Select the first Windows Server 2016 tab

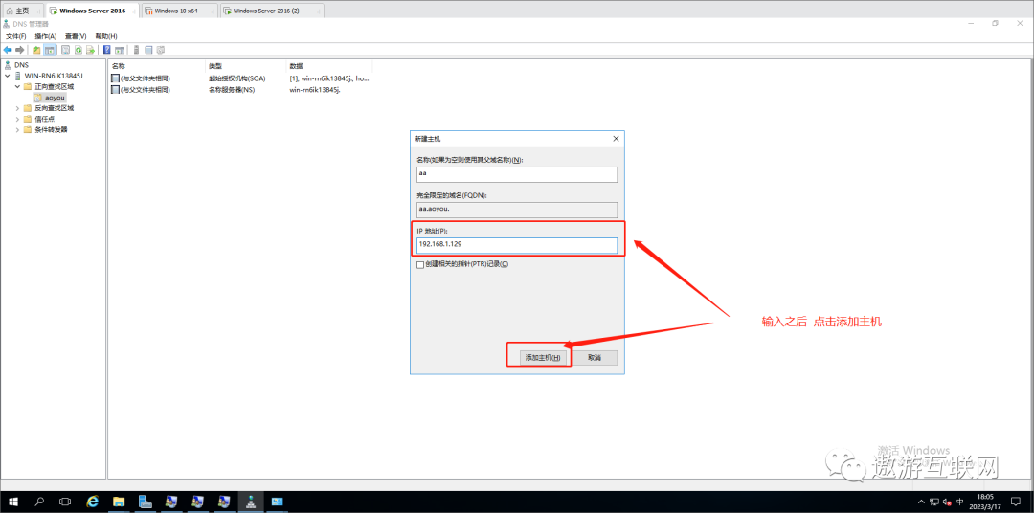(x=92, y=11)
